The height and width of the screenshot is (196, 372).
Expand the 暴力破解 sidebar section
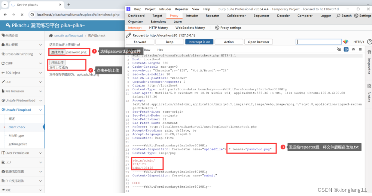click(x=22, y=44)
